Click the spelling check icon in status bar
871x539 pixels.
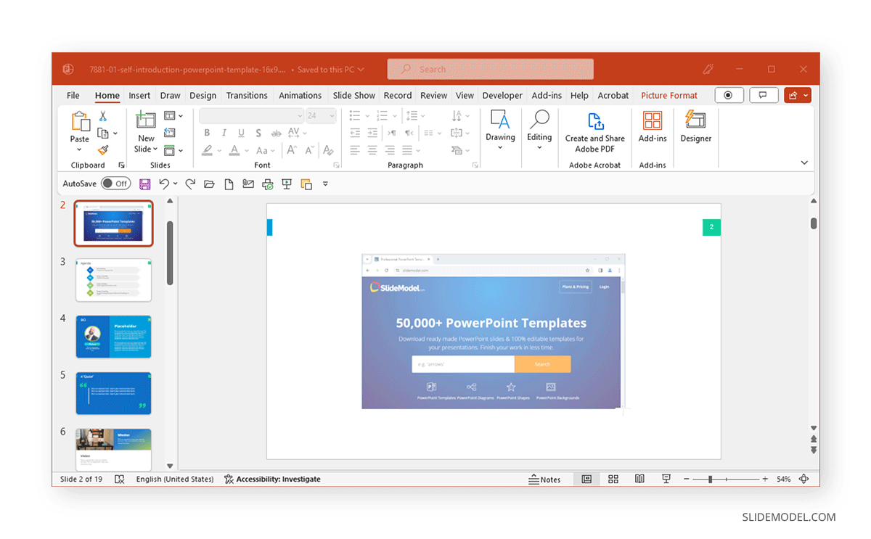pyautogui.click(x=120, y=479)
